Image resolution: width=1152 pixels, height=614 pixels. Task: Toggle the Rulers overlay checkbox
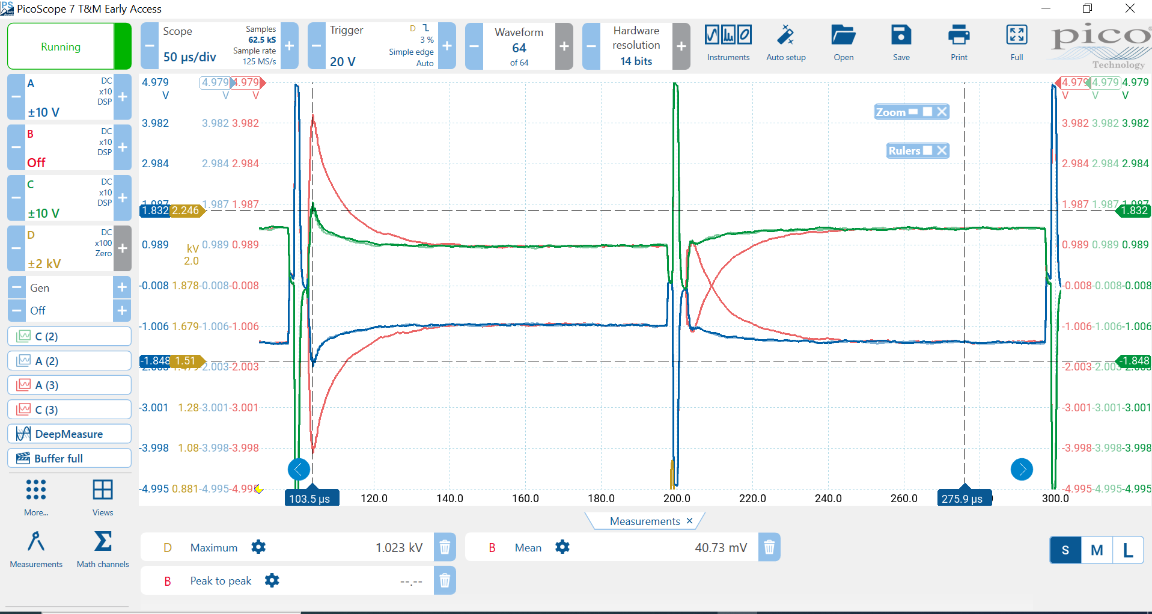[927, 150]
